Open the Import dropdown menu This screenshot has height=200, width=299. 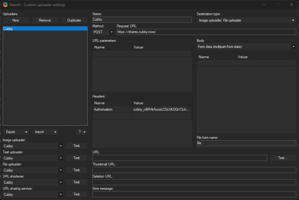point(45,132)
